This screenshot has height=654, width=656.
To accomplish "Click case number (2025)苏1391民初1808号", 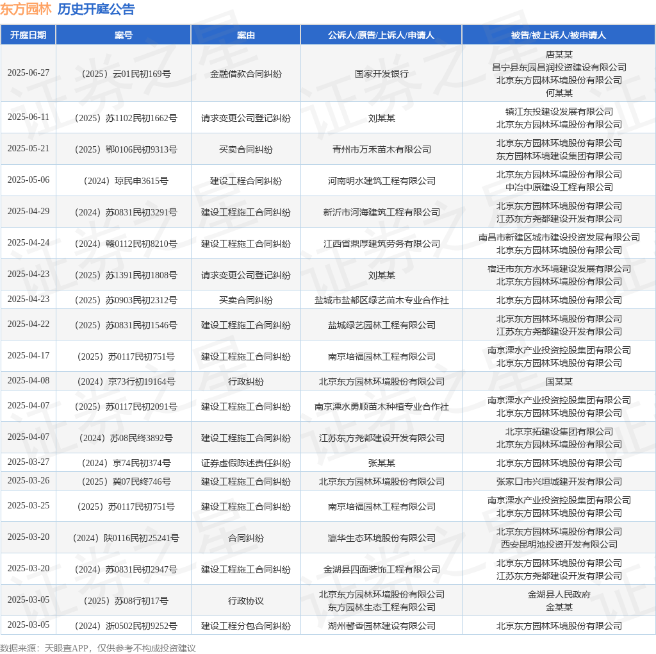I will tap(126, 275).
